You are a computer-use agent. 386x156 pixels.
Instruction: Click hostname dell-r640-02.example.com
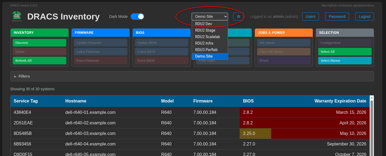click(90, 123)
